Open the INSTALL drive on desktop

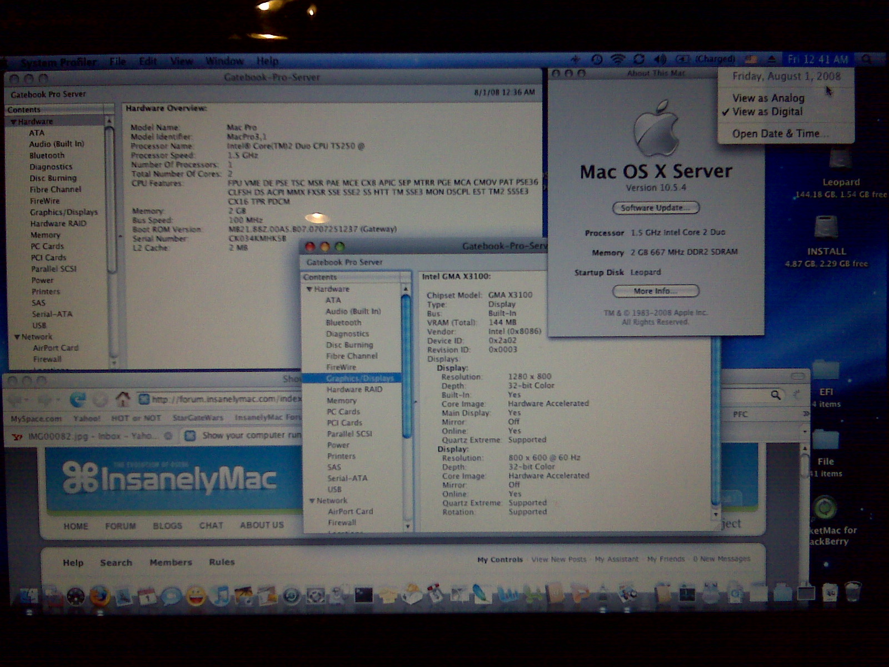click(x=827, y=228)
